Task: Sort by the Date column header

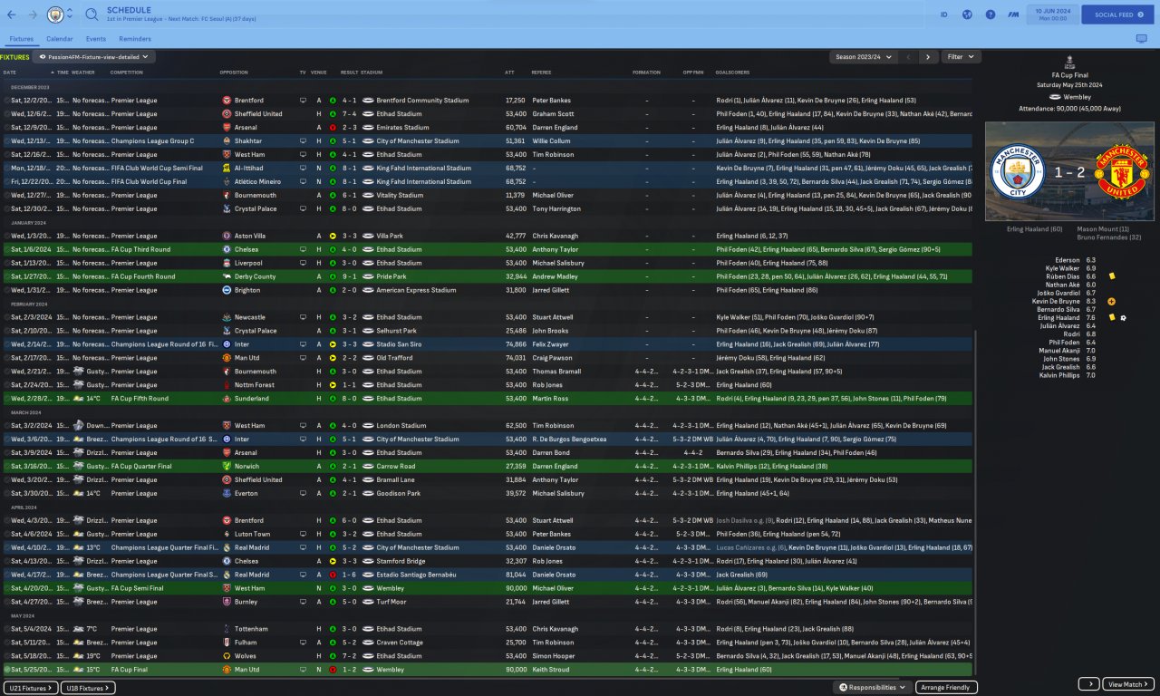Action: point(10,72)
